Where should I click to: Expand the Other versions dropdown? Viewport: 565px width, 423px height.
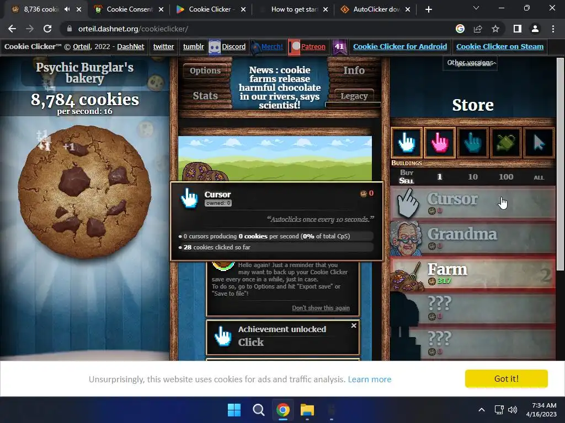pyautogui.click(x=470, y=63)
